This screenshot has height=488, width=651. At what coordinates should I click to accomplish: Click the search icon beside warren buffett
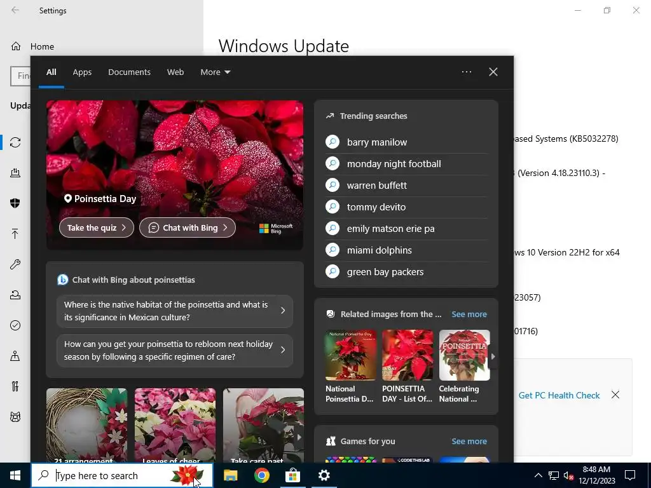point(332,185)
